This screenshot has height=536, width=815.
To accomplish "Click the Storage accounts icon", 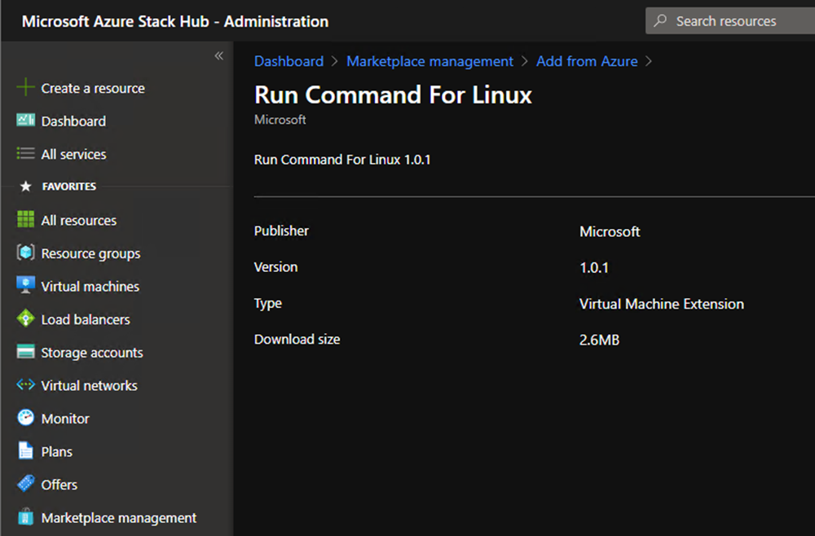I will (x=25, y=352).
